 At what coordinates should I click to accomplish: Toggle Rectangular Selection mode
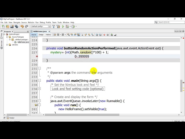pyautogui.click(x=82, y=35)
